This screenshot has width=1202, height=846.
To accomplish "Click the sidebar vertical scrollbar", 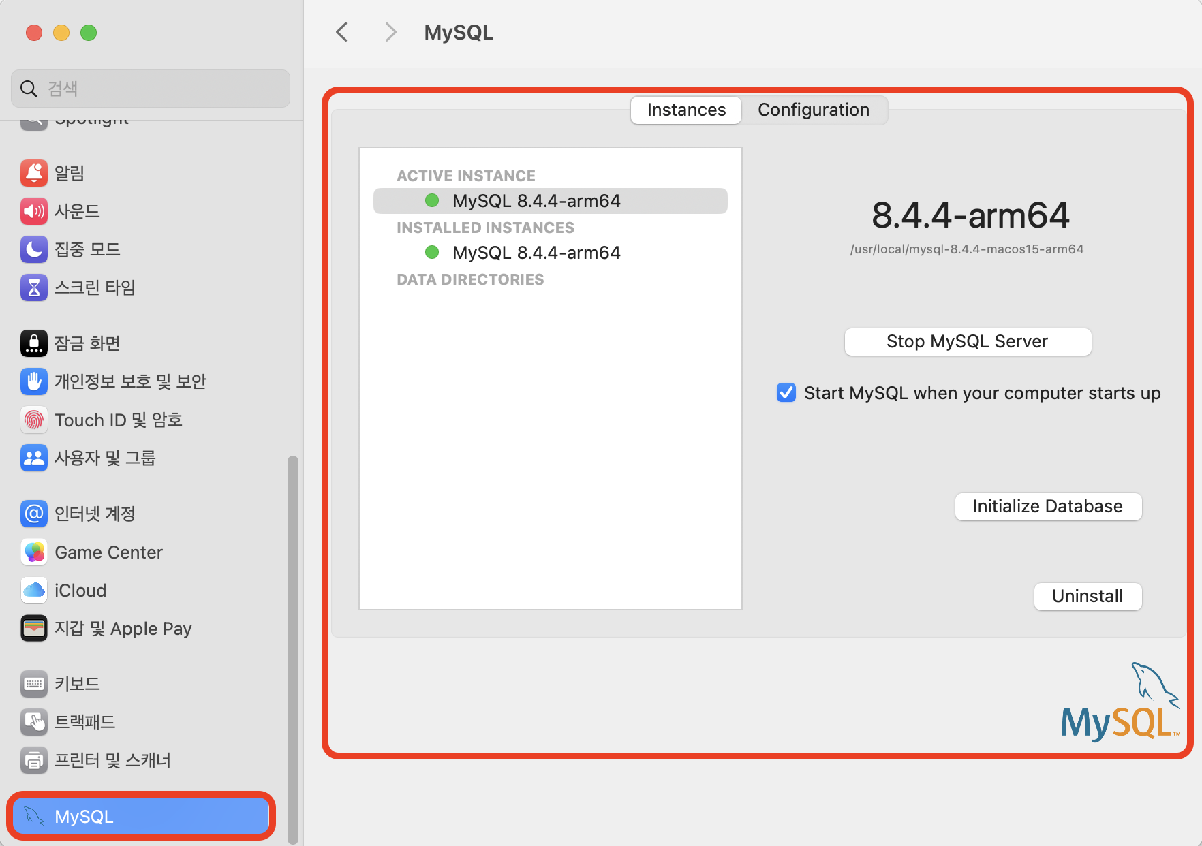I will pyautogui.click(x=293, y=650).
